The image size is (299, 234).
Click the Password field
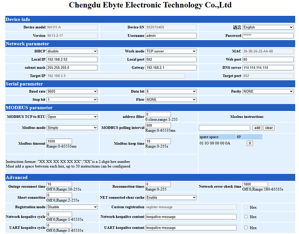point(268,36)
